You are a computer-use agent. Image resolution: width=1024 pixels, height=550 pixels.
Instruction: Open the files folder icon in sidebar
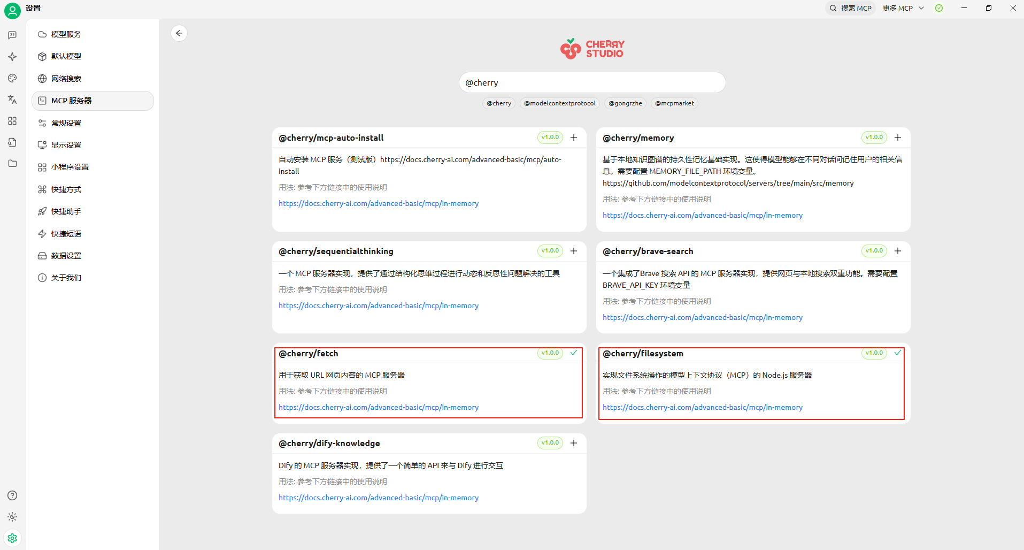(12, 164)
